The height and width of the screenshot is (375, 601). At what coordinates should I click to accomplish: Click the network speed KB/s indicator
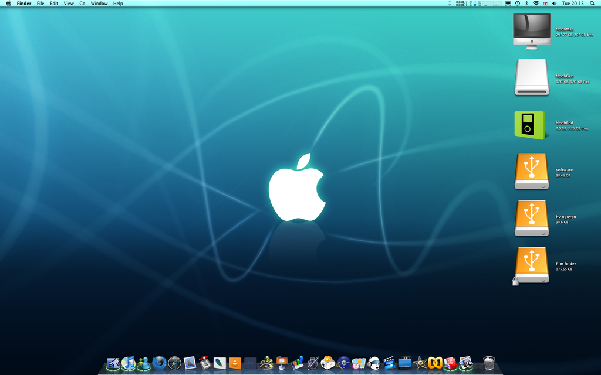461,4
